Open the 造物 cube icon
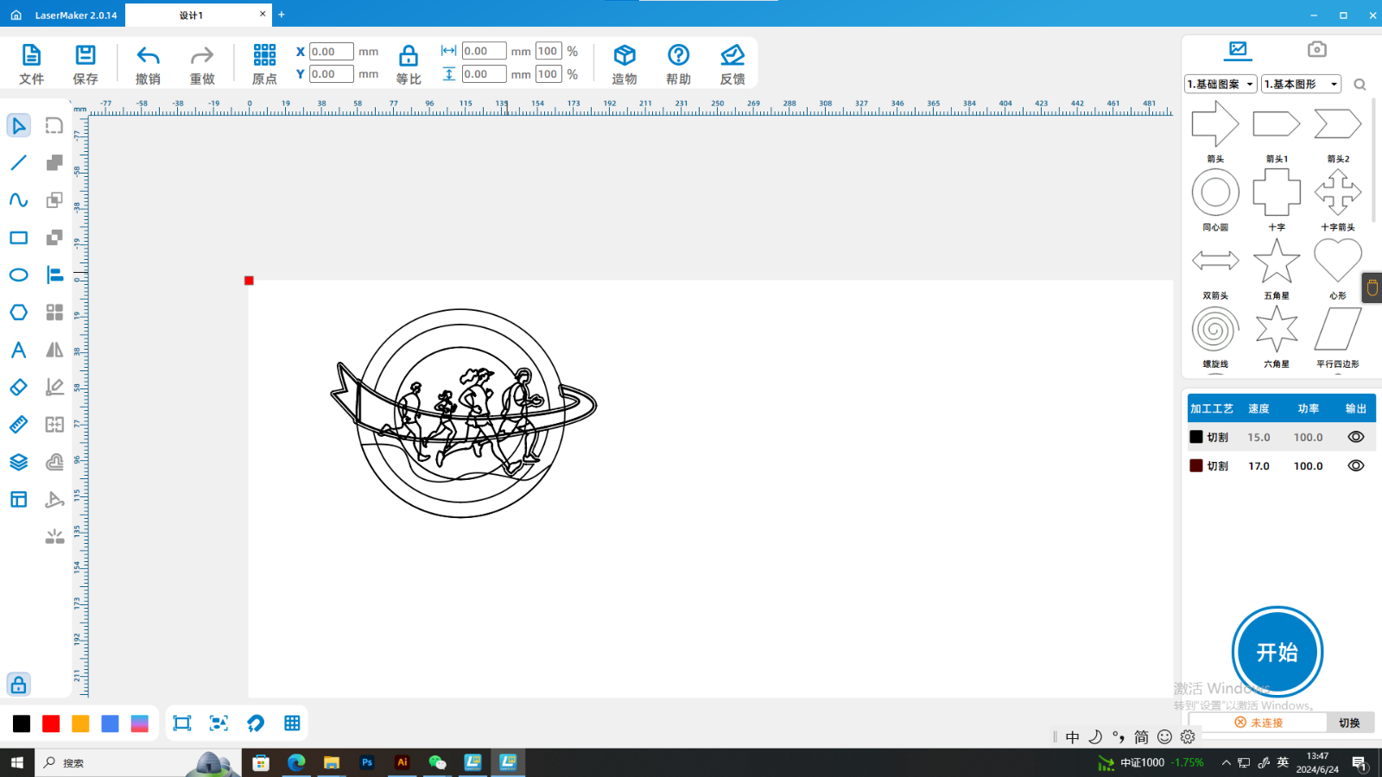The image size is (1382, 777). pos(624,56)
